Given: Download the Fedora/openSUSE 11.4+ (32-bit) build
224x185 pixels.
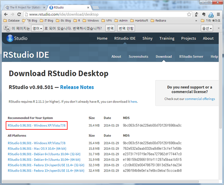Looking at the screenshot, I should pyautogui.click(x=46, y=165).
